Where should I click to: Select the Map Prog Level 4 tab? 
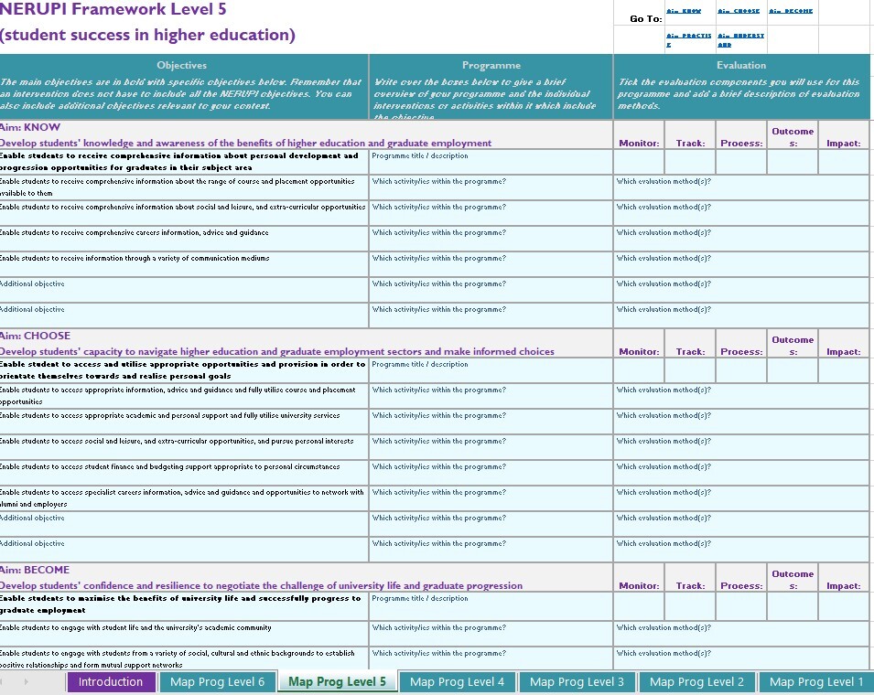(457, 682)
